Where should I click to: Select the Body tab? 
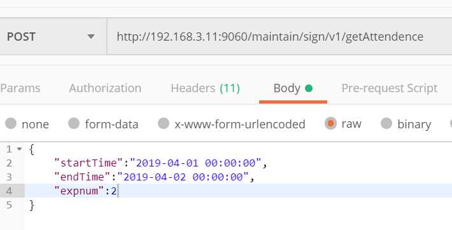click(x=293, y=88)
